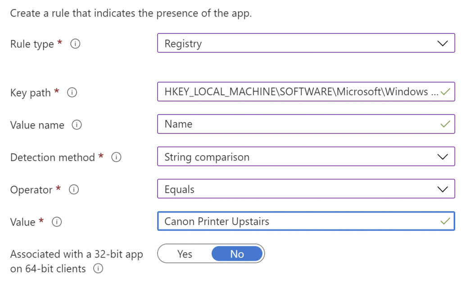The width and height of the screenshot is (461, 281).
Task: Click green checkmark in Value field
Action: pyautogui.click(x=445, y=221)
